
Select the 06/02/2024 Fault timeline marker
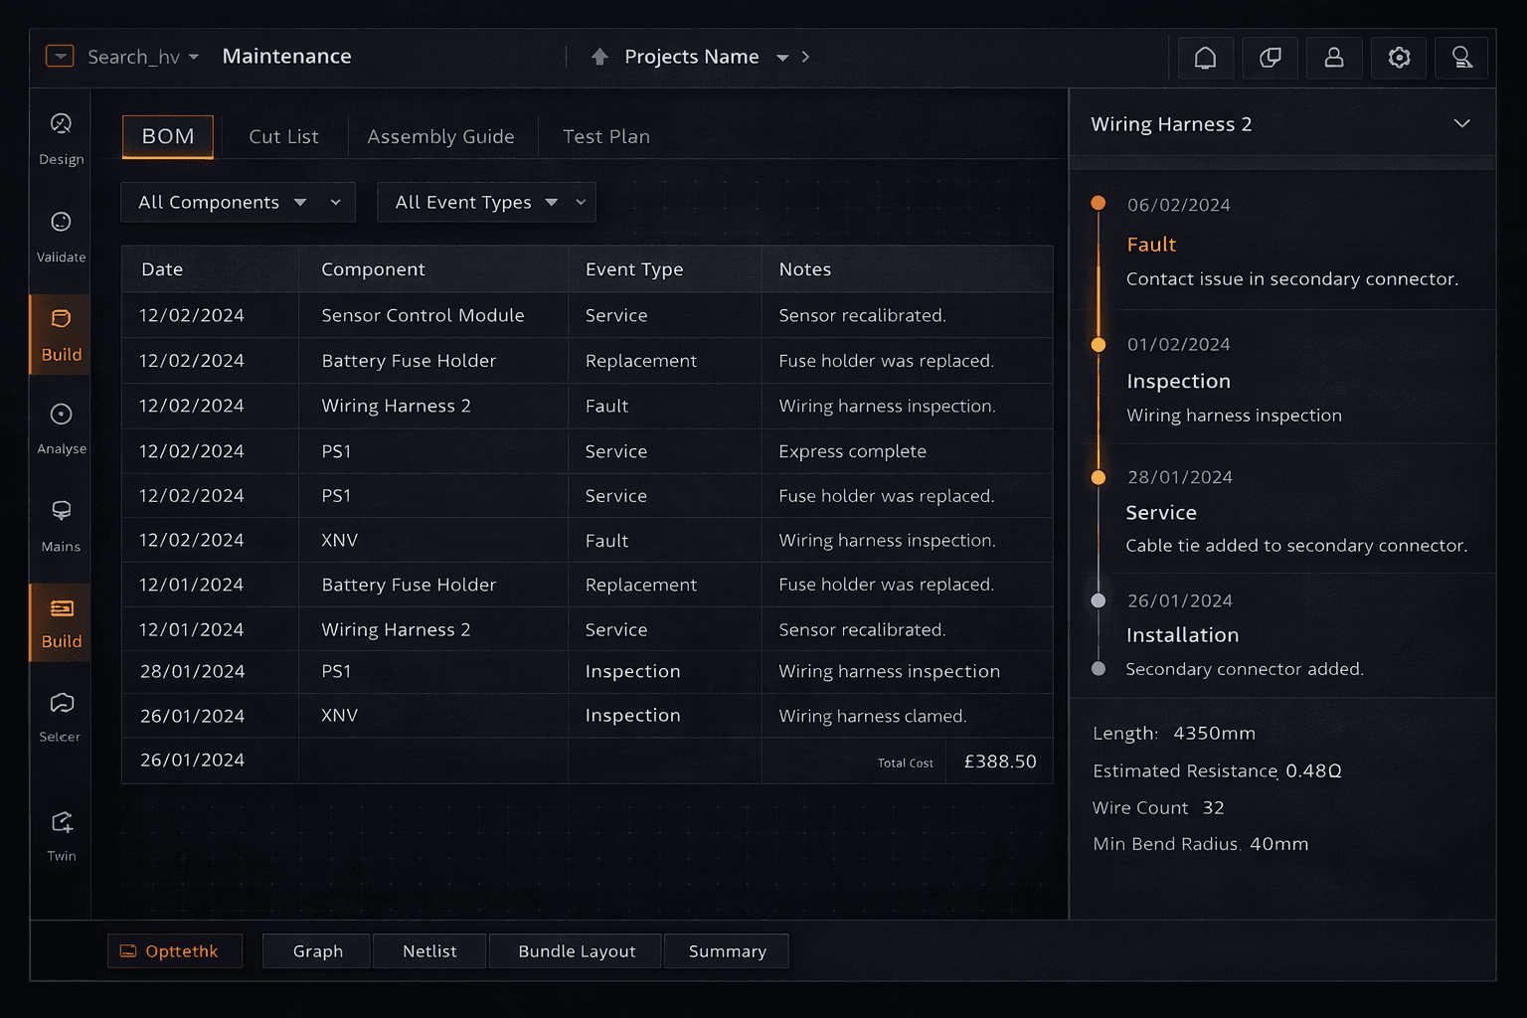[x=1099, y=204]
